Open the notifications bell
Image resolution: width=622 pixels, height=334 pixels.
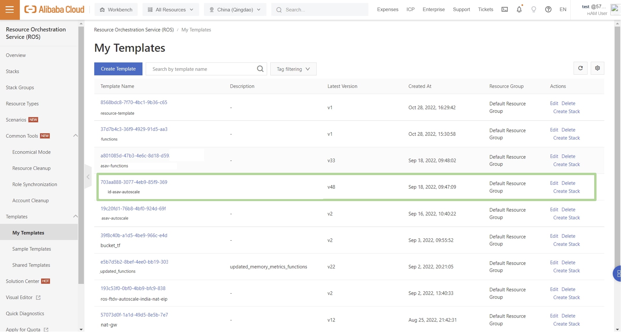click(x=519, y=9)
